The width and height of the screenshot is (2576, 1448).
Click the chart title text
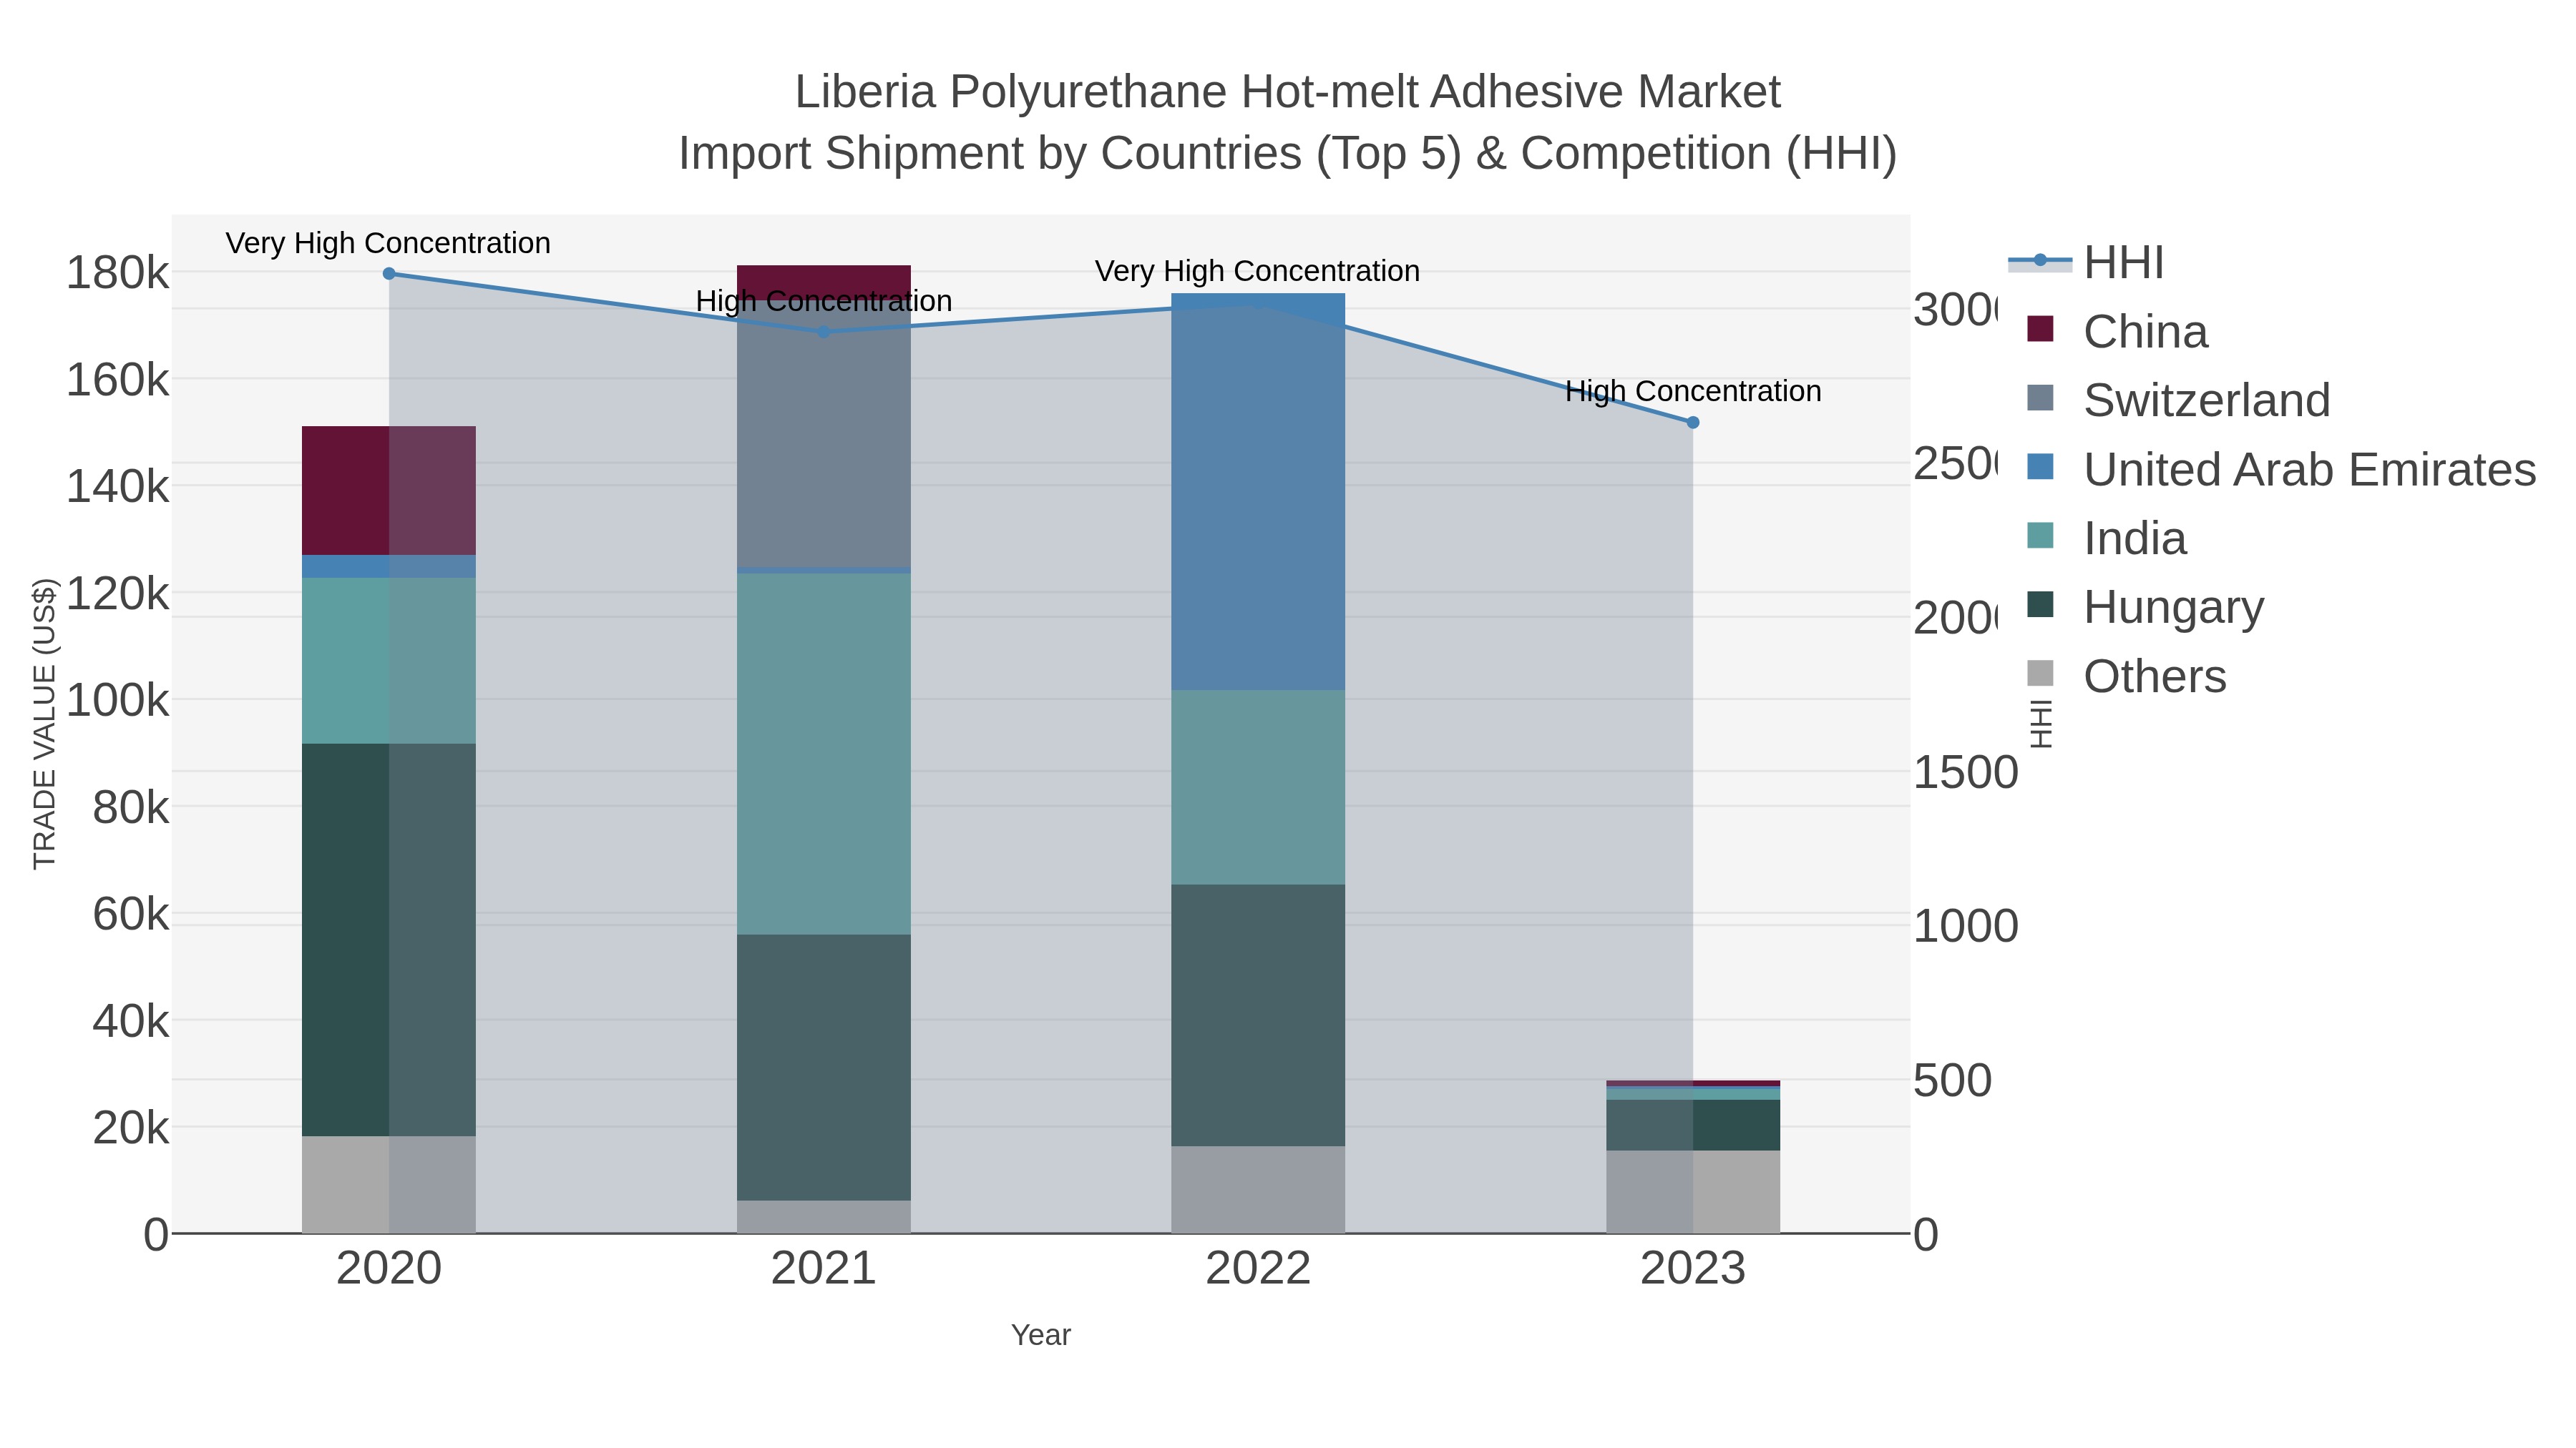(x=1288, y=122)
